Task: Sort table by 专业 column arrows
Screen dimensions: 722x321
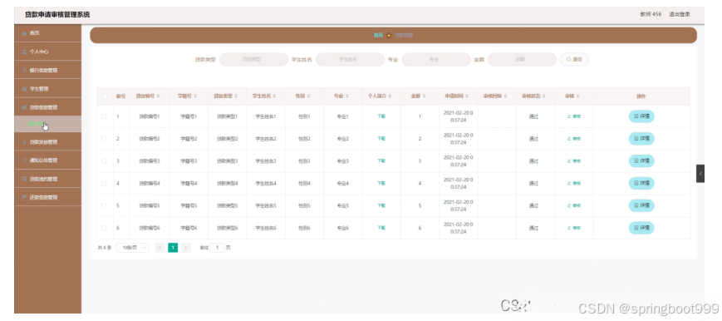Action: pos(347,96)
